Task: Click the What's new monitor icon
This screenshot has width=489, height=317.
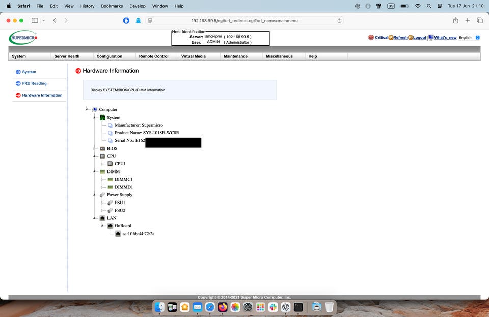Action: point(431,37)
